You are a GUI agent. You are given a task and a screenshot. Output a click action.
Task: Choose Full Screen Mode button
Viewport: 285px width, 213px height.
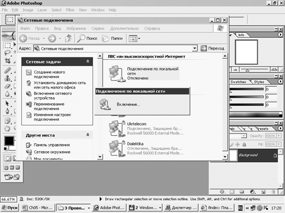18,168
